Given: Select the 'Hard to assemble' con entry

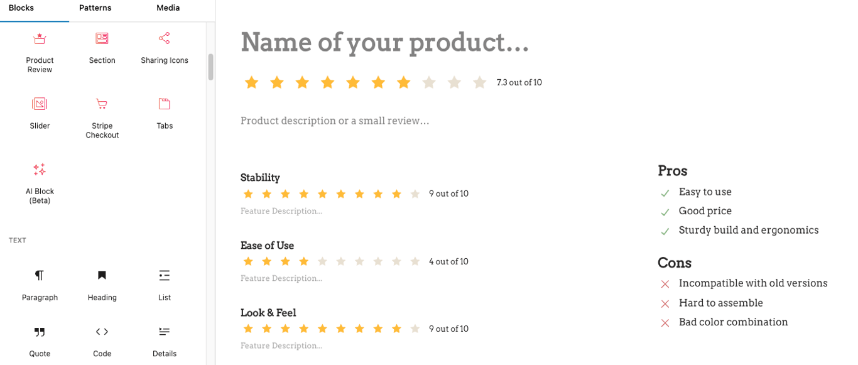Looking at the screenshot, I should (x=720, y=303).
